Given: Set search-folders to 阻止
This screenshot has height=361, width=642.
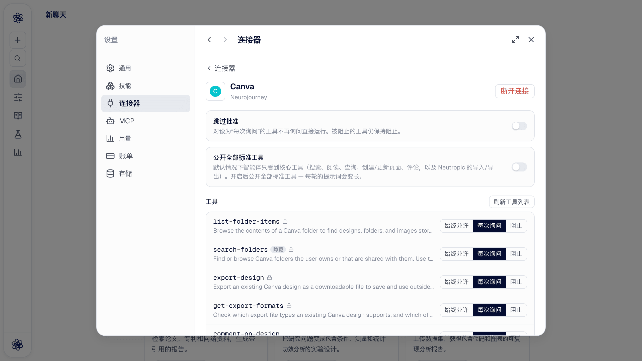Looking at the screenshot, I should pos(516,254).
